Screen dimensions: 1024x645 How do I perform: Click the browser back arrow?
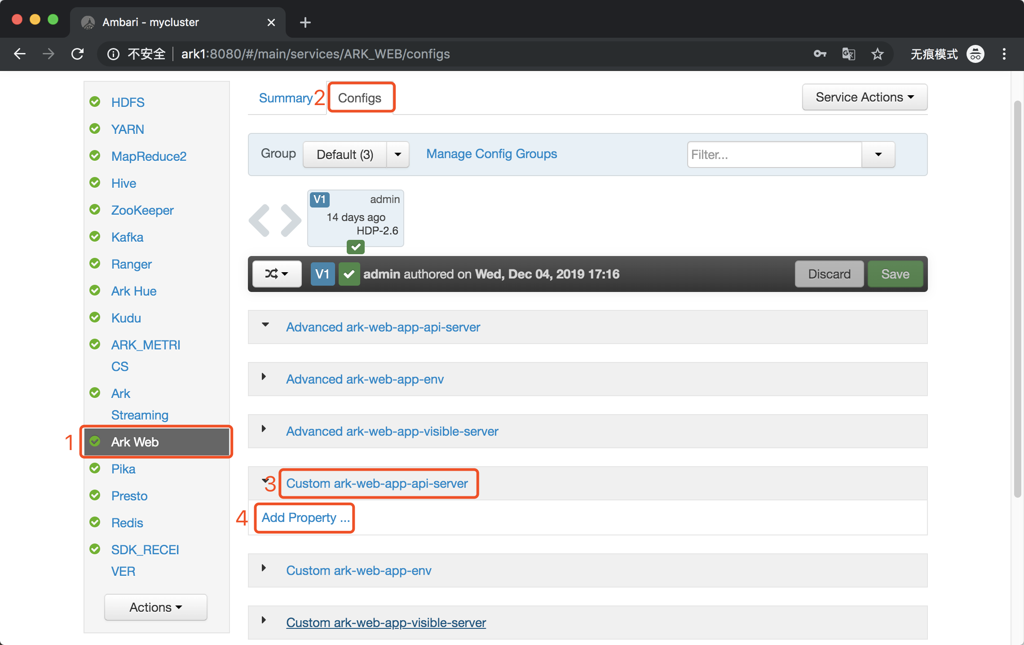(x=20, y=54)
